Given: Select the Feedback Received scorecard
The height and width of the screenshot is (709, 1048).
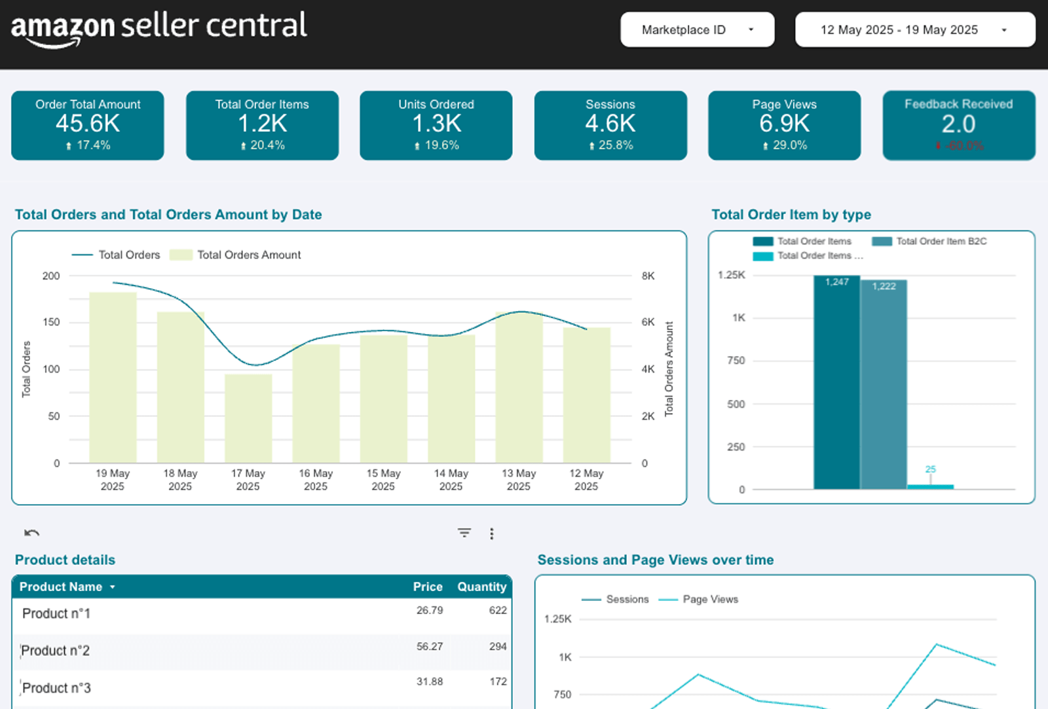Looking at the screenshot, I should pyautogui.click(x=959, y=125).
